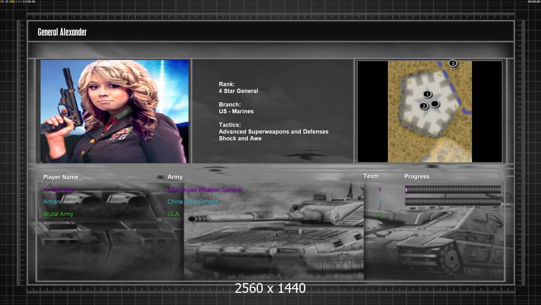The width and height of the screenshot is (541, 305).
Task: Click the purple player name in first row
Action: point(58,190)
